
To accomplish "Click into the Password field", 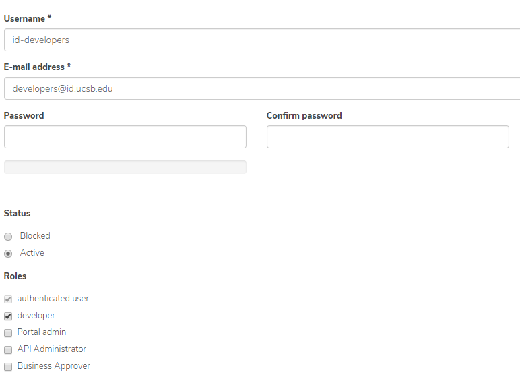I will pos(125,137).
